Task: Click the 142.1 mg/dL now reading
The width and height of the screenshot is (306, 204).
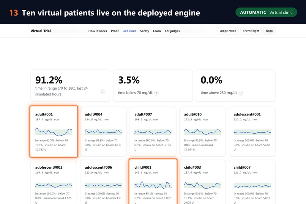Action: pos(146,172)
